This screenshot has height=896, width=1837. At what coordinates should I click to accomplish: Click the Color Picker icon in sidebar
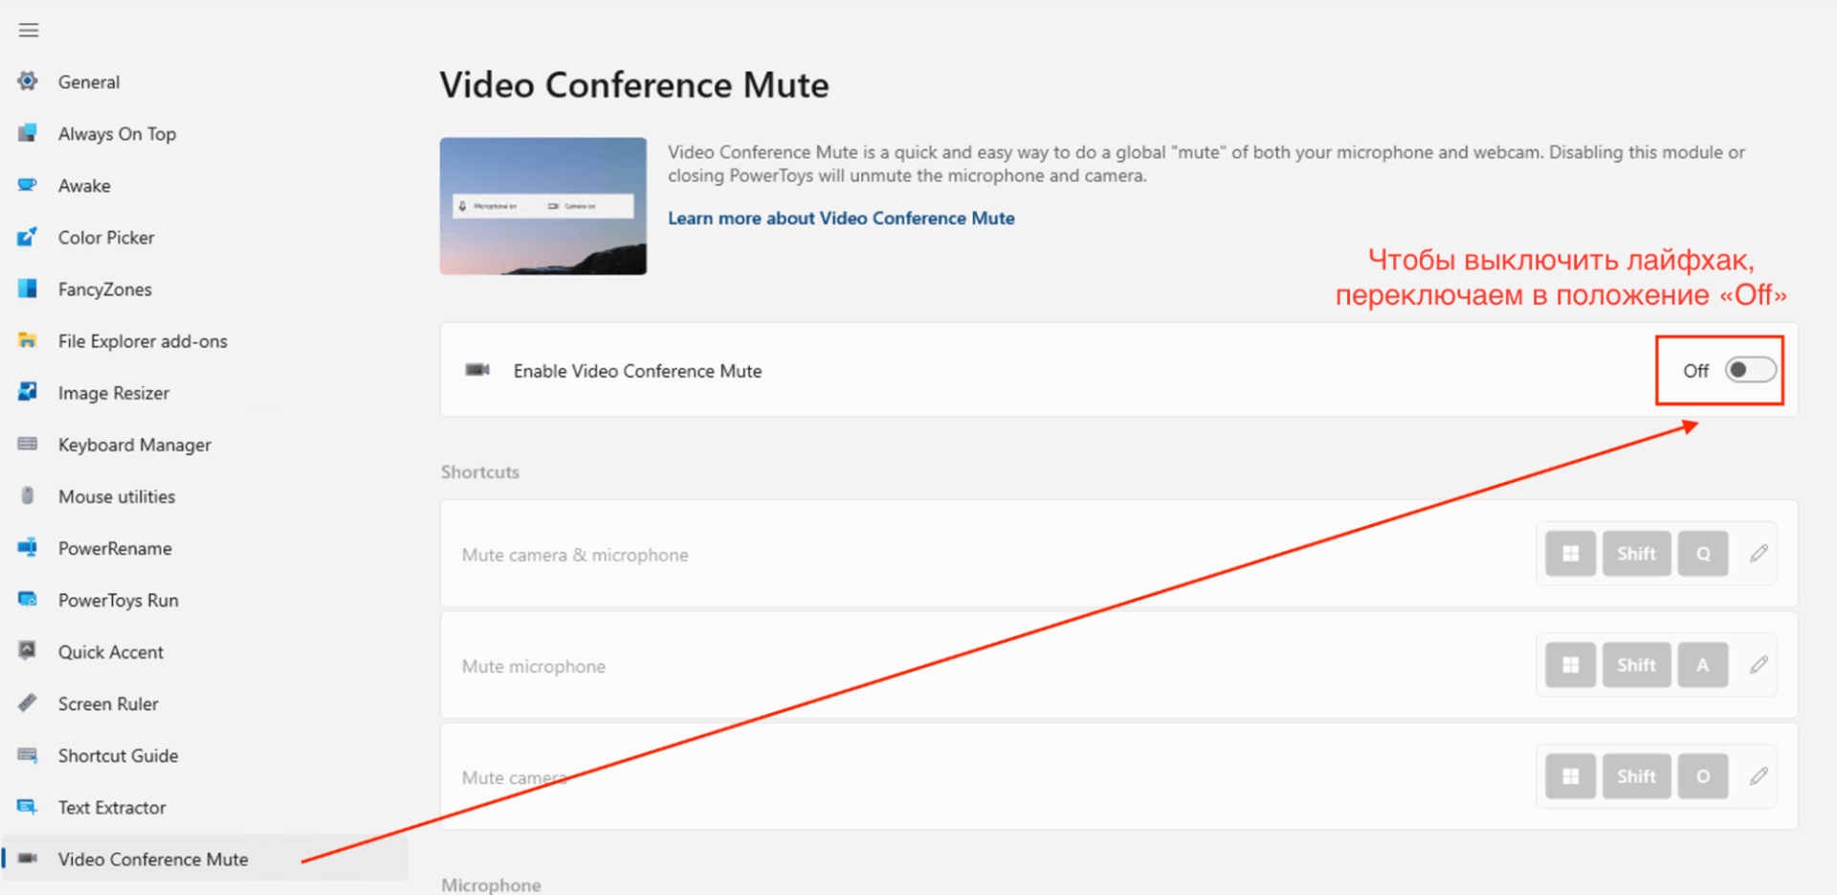pos(28,237)
